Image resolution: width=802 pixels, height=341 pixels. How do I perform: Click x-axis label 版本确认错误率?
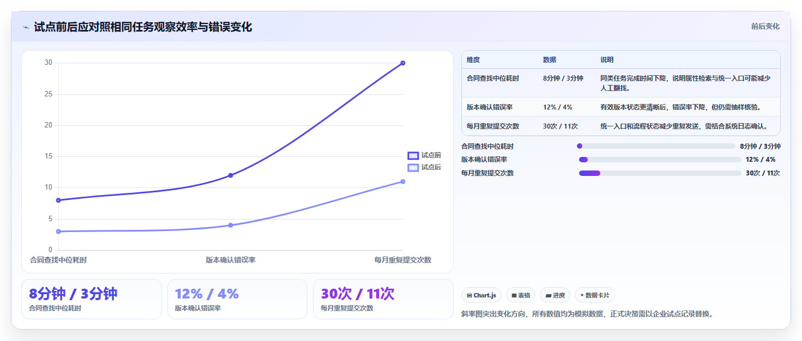point(231,260)
